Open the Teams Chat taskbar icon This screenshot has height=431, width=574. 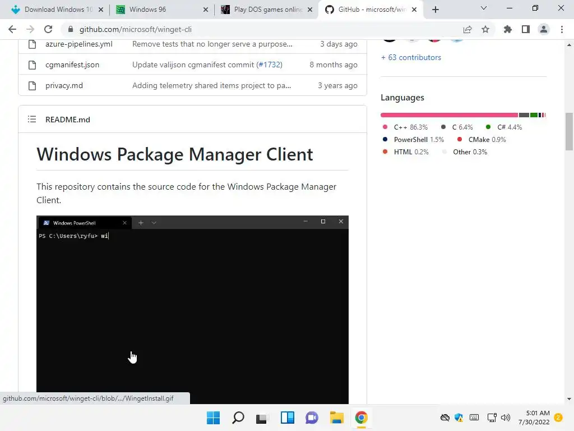[312, 418]
